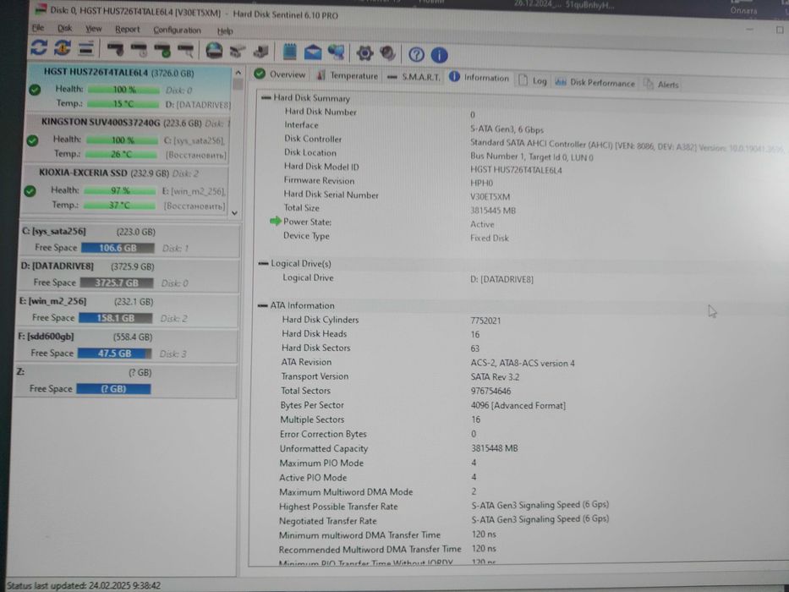This screenshot has width=789, height=592.
Task: Click the serial number value V30ET5XM
Action: point(490,197)
